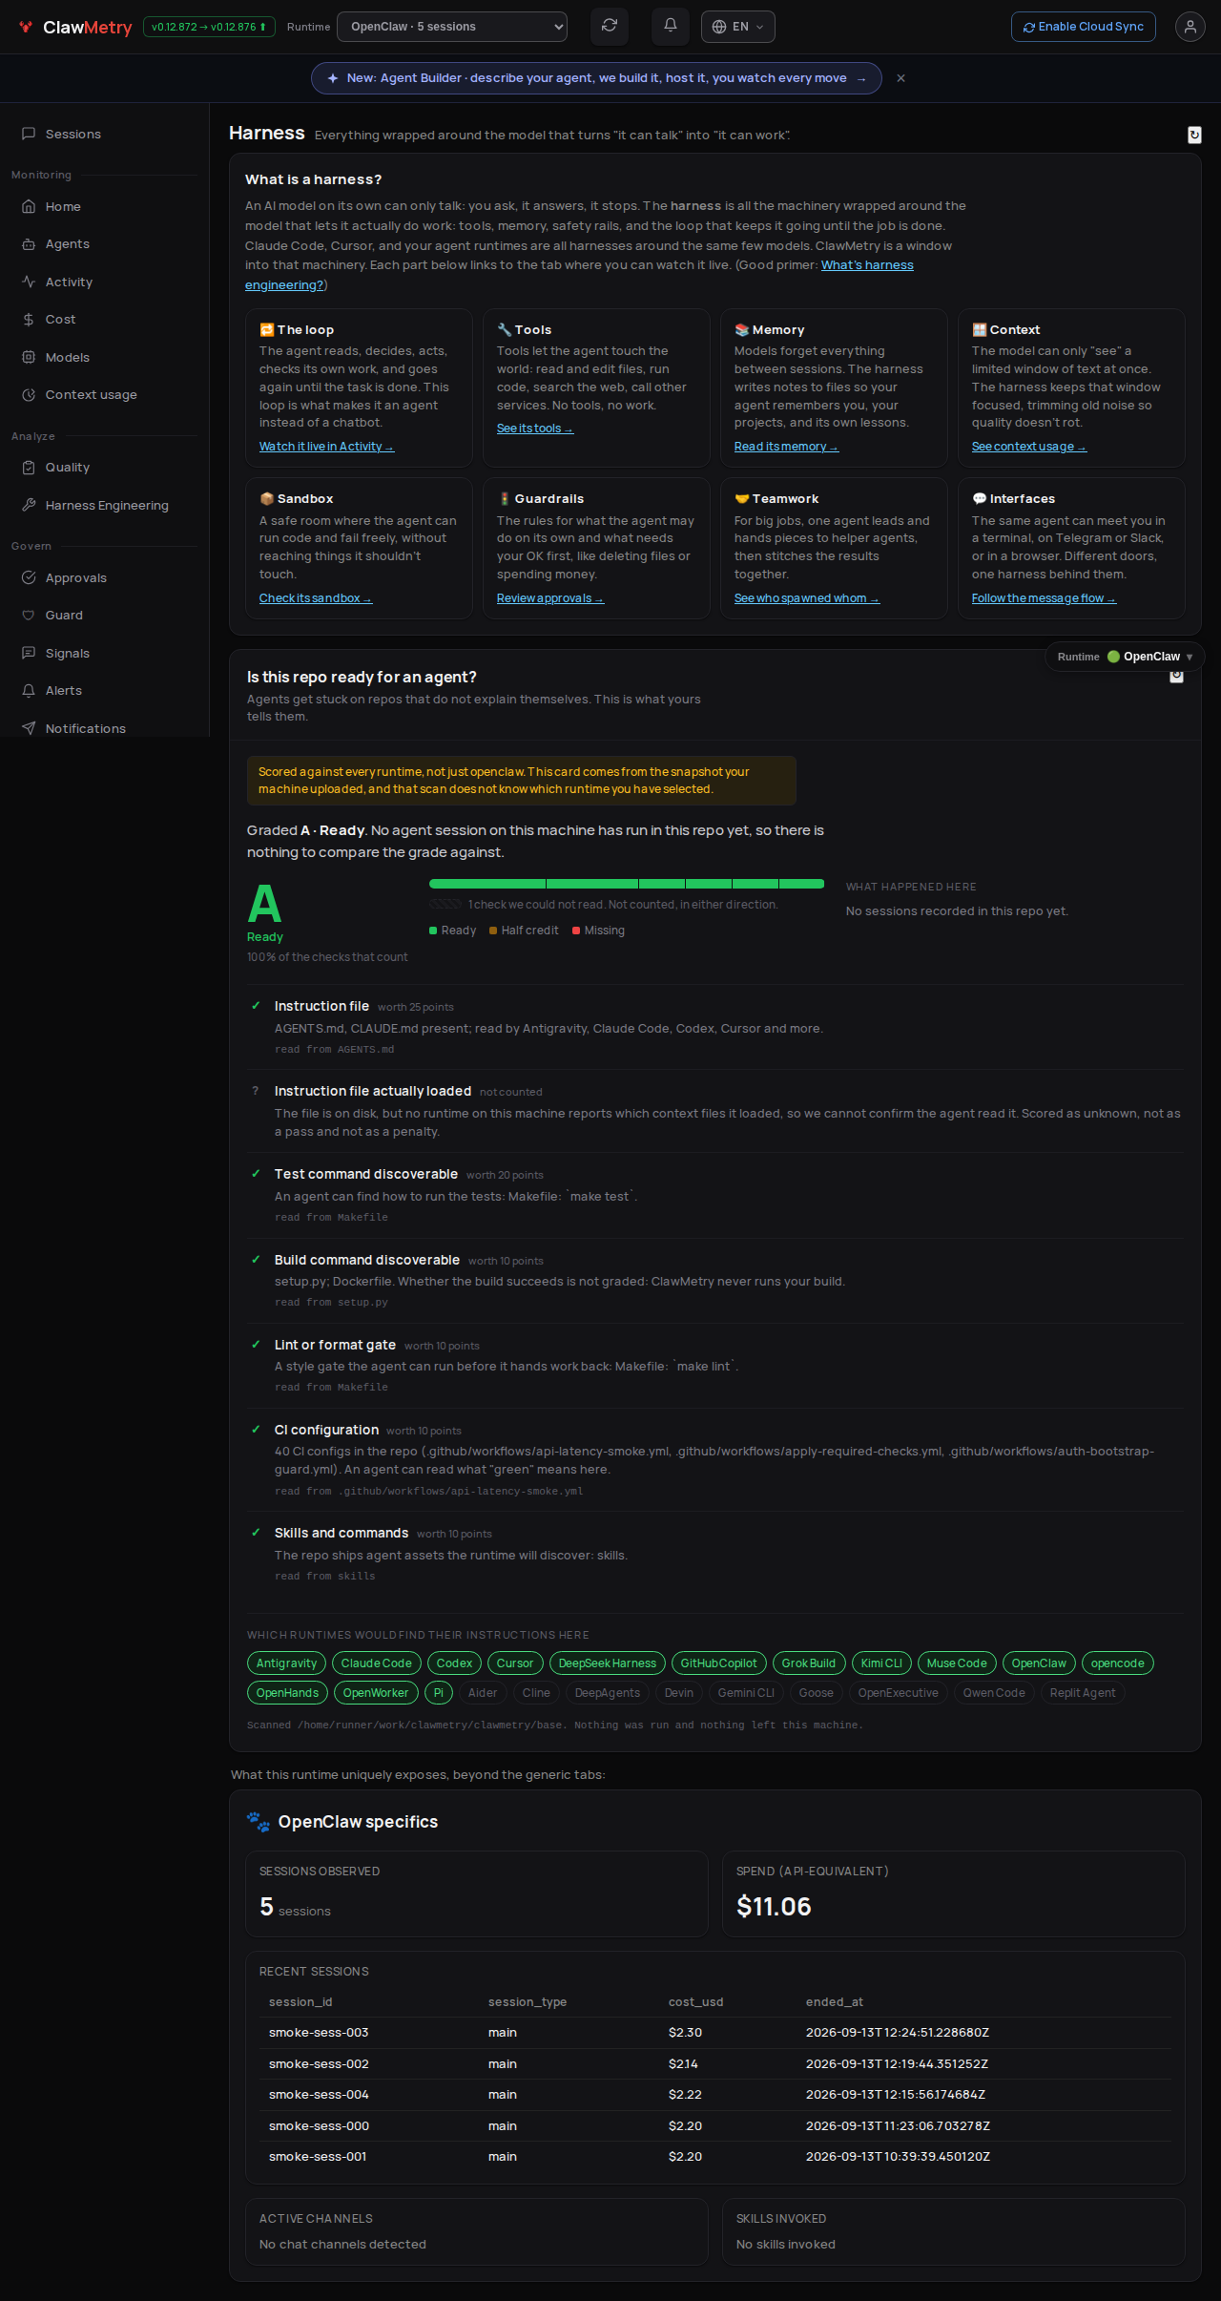This screenshot has width=1221, height=2301.
Task: Open Harness Engineering menu item
Action: click(x=105, y=506)
